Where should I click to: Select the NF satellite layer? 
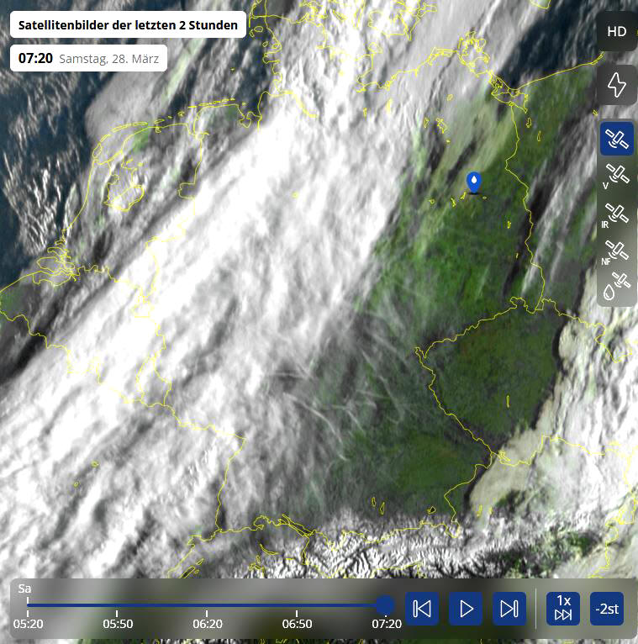616,251
